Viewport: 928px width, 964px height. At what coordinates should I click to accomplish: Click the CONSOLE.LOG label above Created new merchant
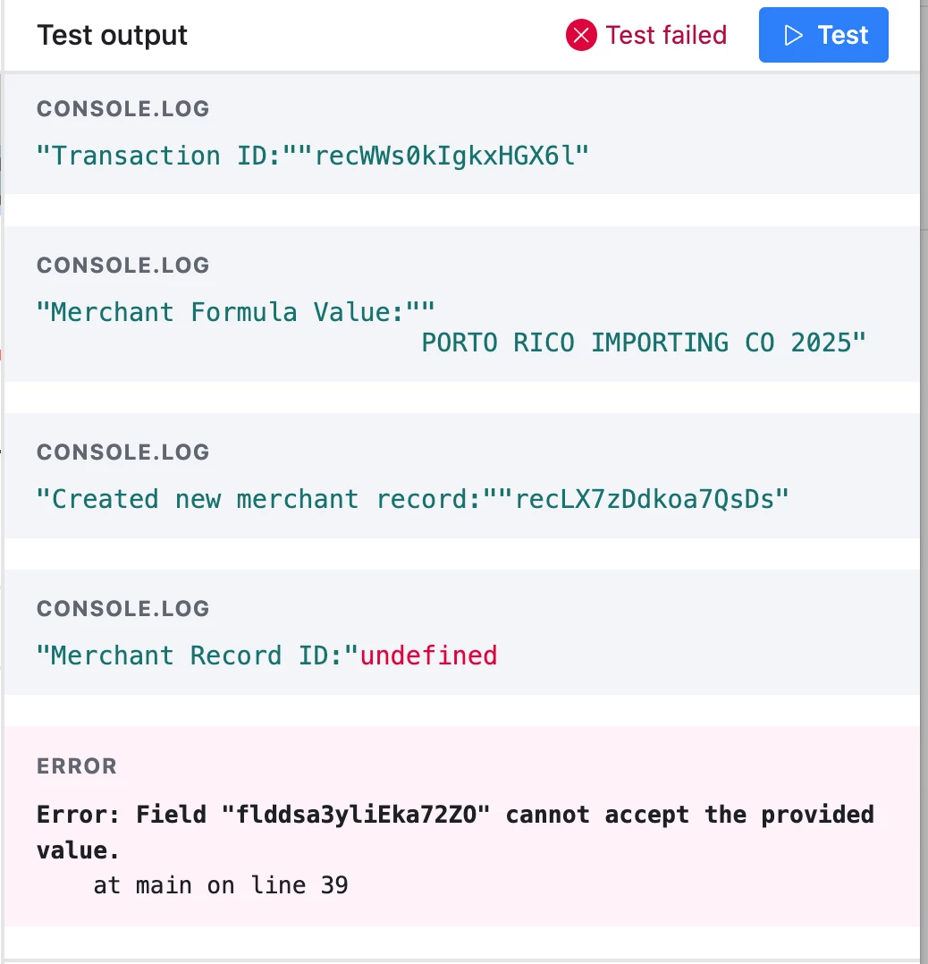click(x=122, y=452)
